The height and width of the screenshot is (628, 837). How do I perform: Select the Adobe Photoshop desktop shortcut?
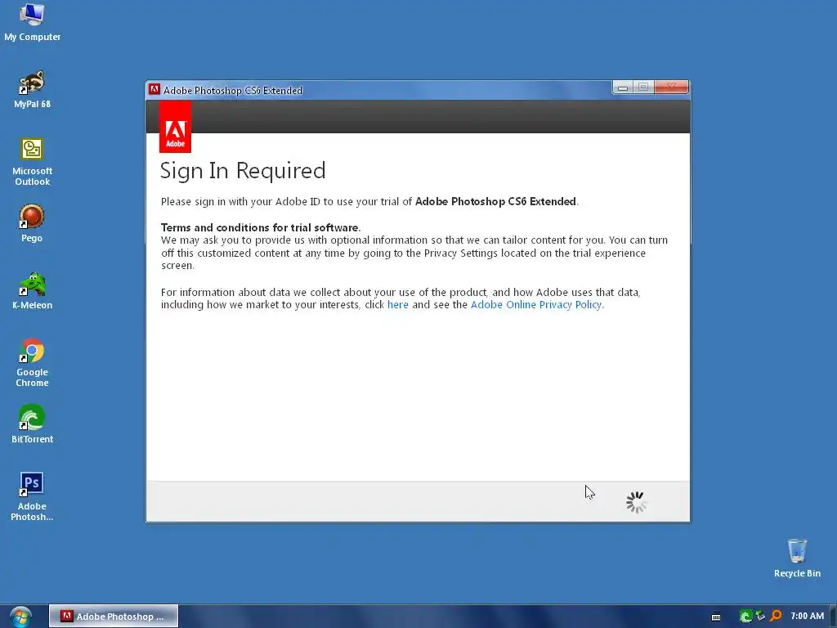[32, 496]
